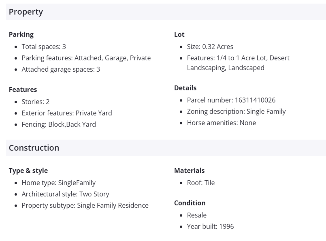The height and width of the screenshot is (241, 326).
Task: Click the Lot subheading
Action: pos(179,34)
